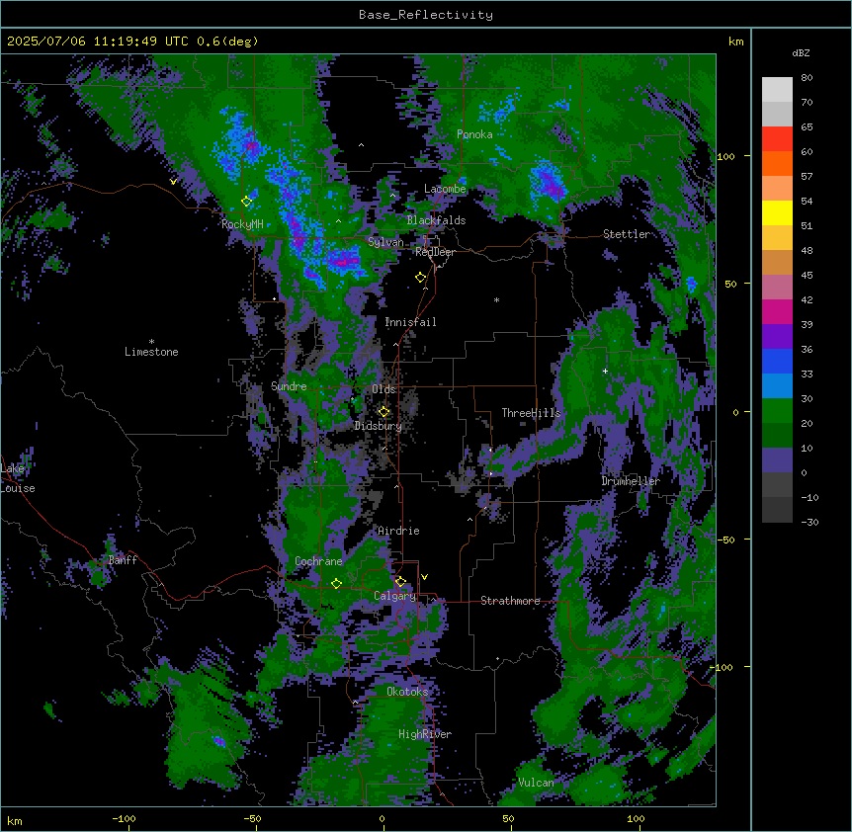Click the white asterisk above Limestone label
This screenshot has width=852, height=832.
click(x=151, y=342)
